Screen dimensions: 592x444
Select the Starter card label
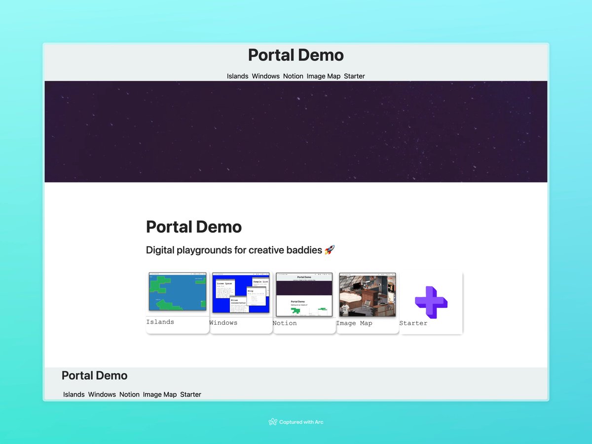point(413,323)
